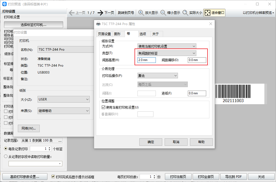Click app icon in print preview title bar
The image size is (276, 182).
click(5, 4)
